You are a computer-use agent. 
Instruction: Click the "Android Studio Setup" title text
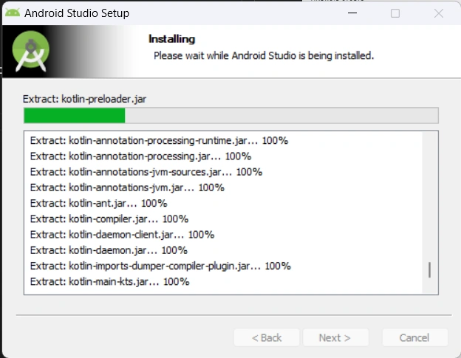coord(77,13)
